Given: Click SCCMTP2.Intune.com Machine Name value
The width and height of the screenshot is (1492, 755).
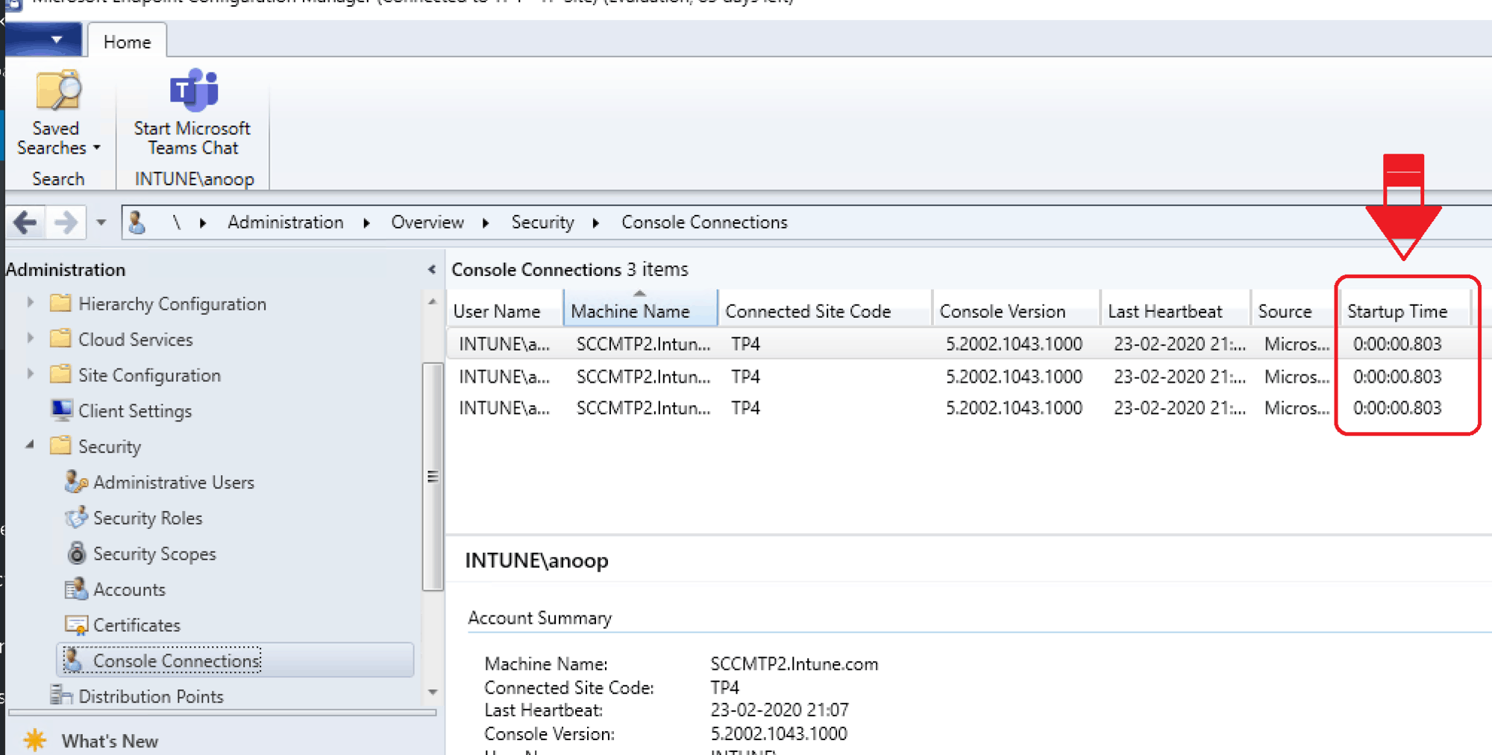Looking at the screenshot, I should [x=794, y=663].
